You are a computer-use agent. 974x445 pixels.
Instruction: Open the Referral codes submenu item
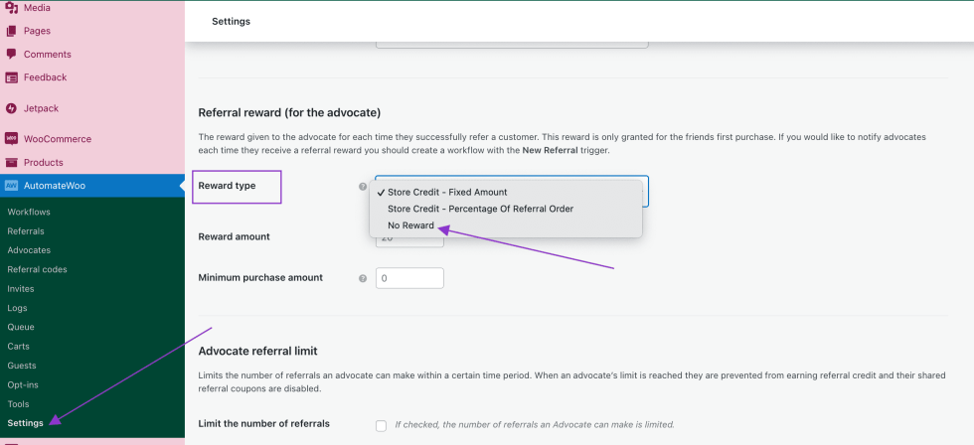[x=37, y=269]
